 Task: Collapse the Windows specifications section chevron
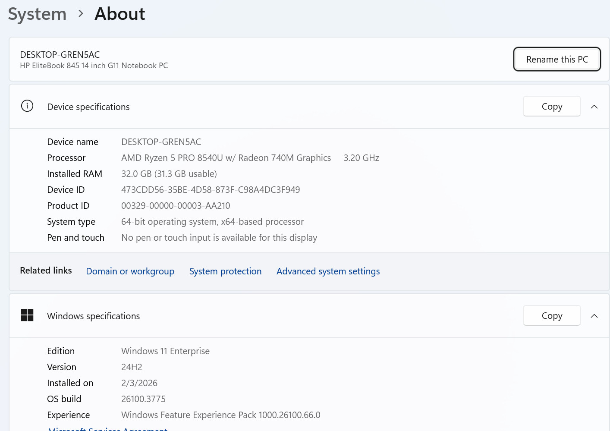click(x=594, y=316)
